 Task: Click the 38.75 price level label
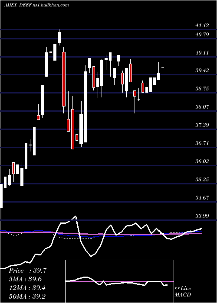pyautogui.click(x=202, y=89)
